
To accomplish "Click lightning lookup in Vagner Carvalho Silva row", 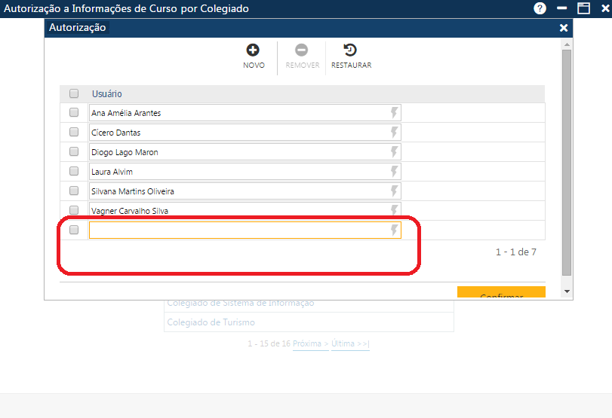I will [x=393, y=211].
